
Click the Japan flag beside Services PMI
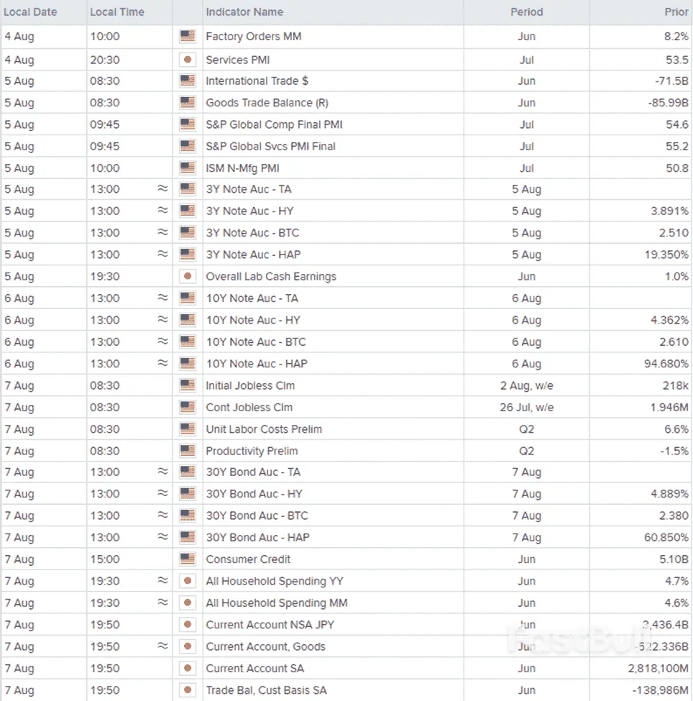[x=187, y=60]
